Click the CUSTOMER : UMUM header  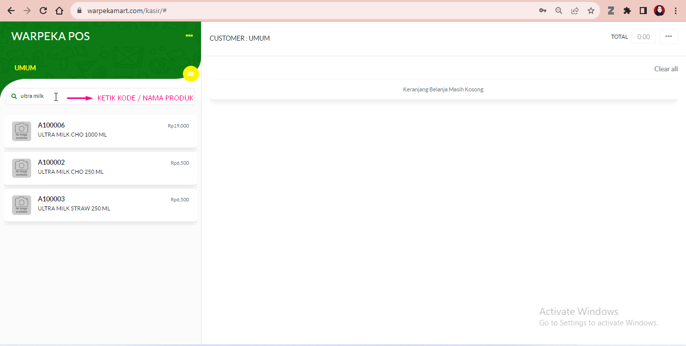(240, 38)
